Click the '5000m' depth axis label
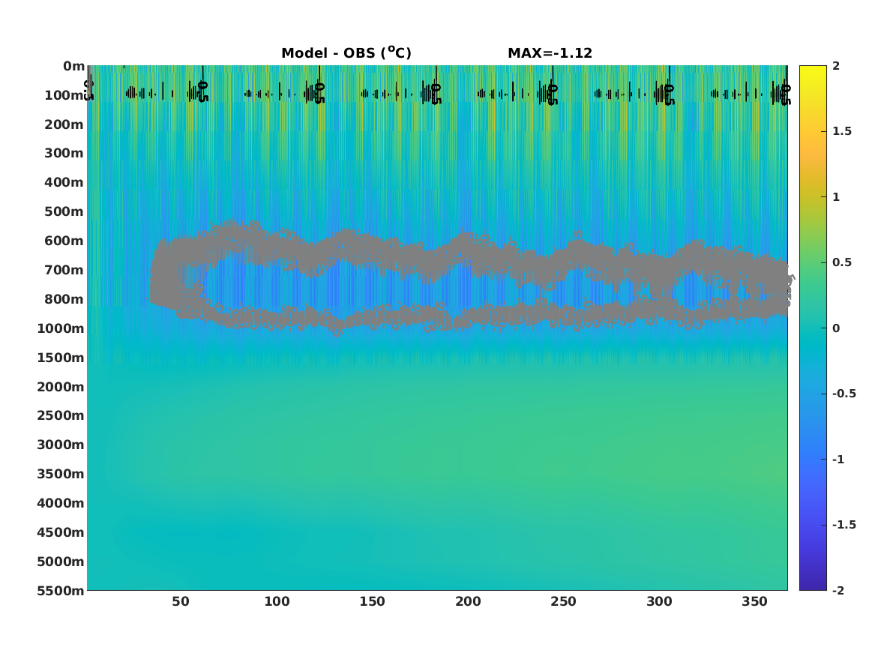This screenshot has width=875, height=656. click(61, 562)
